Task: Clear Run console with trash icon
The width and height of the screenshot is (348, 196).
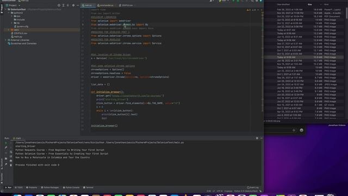Action: 11,165
